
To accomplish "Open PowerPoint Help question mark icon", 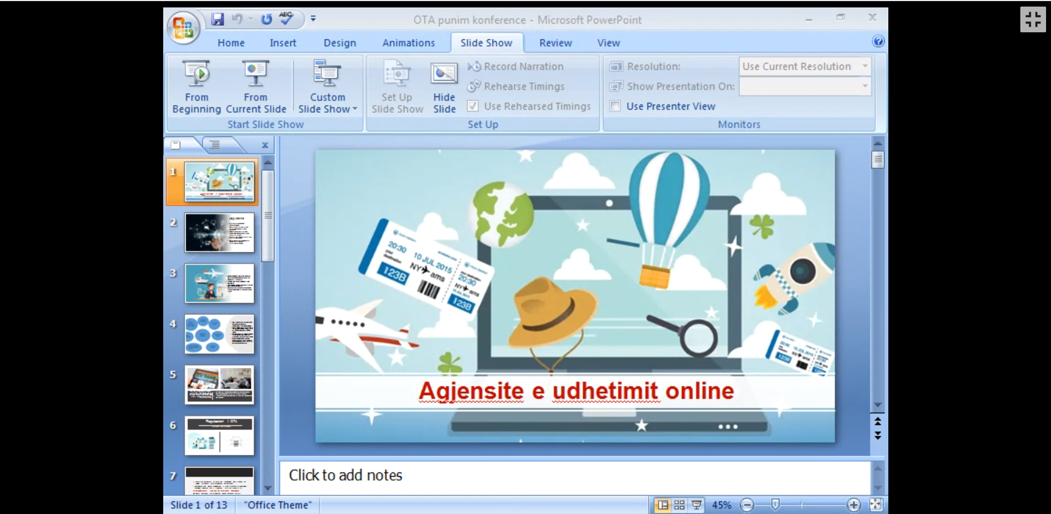I will [878, 42].
